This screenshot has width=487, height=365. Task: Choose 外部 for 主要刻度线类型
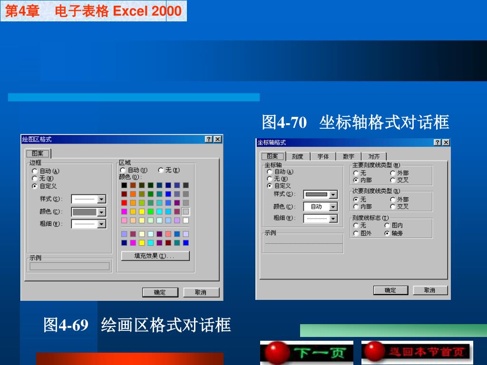coord(393,173)
